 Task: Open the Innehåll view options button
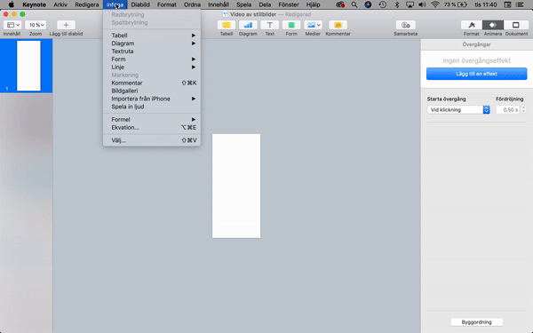12,25
